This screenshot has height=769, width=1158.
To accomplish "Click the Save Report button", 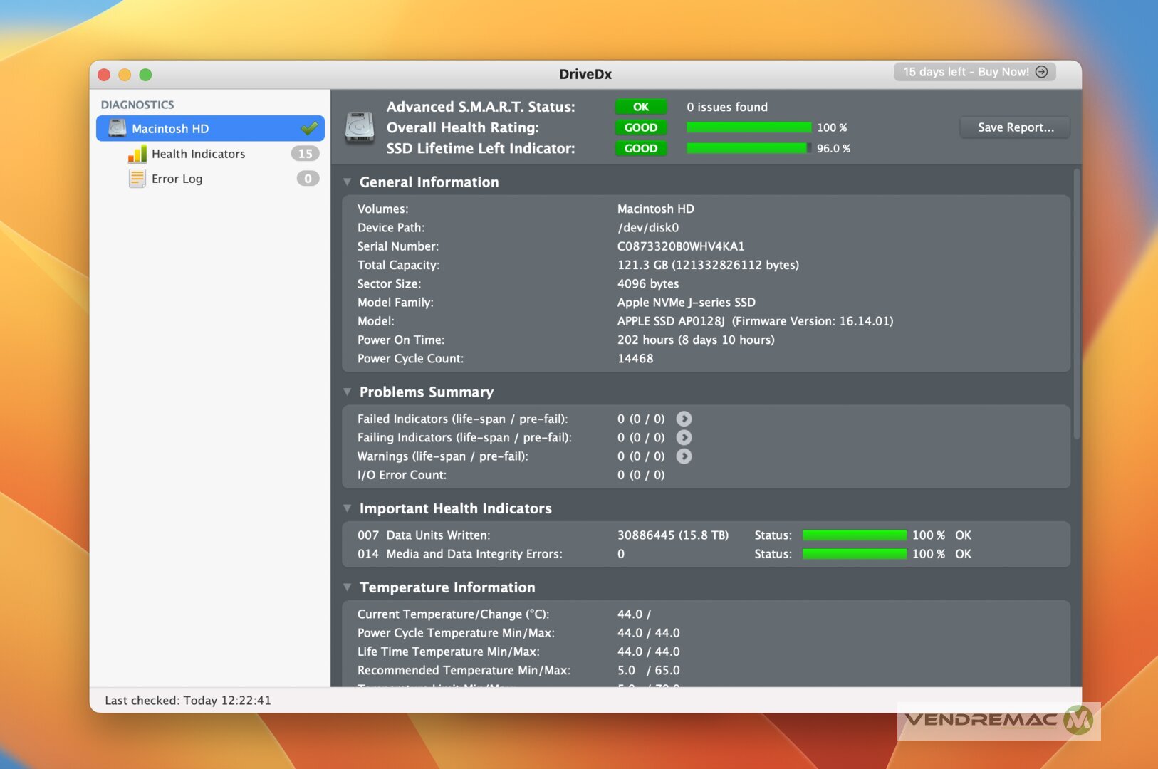I will coord(1015,127).
